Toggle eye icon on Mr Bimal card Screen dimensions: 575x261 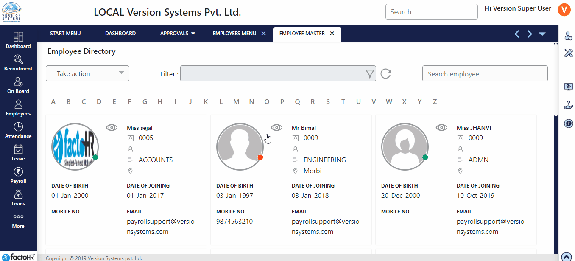[276, 127]
